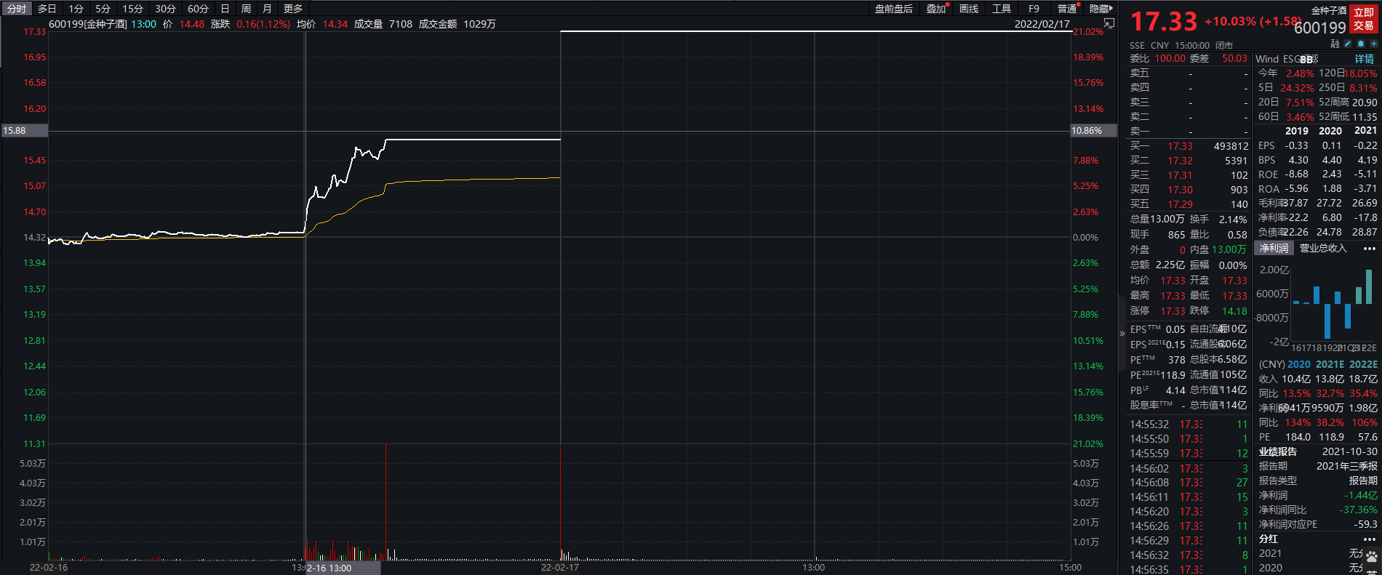Viewport: 1382px width, 575px height.
Task: Click the paw icon in the bottom right
Action: pos(1372,557)
